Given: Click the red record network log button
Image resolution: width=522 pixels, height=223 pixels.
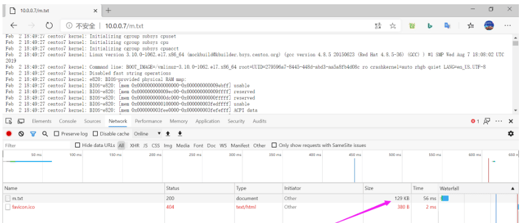Looking at the screenshot, I should coord(9,133).
